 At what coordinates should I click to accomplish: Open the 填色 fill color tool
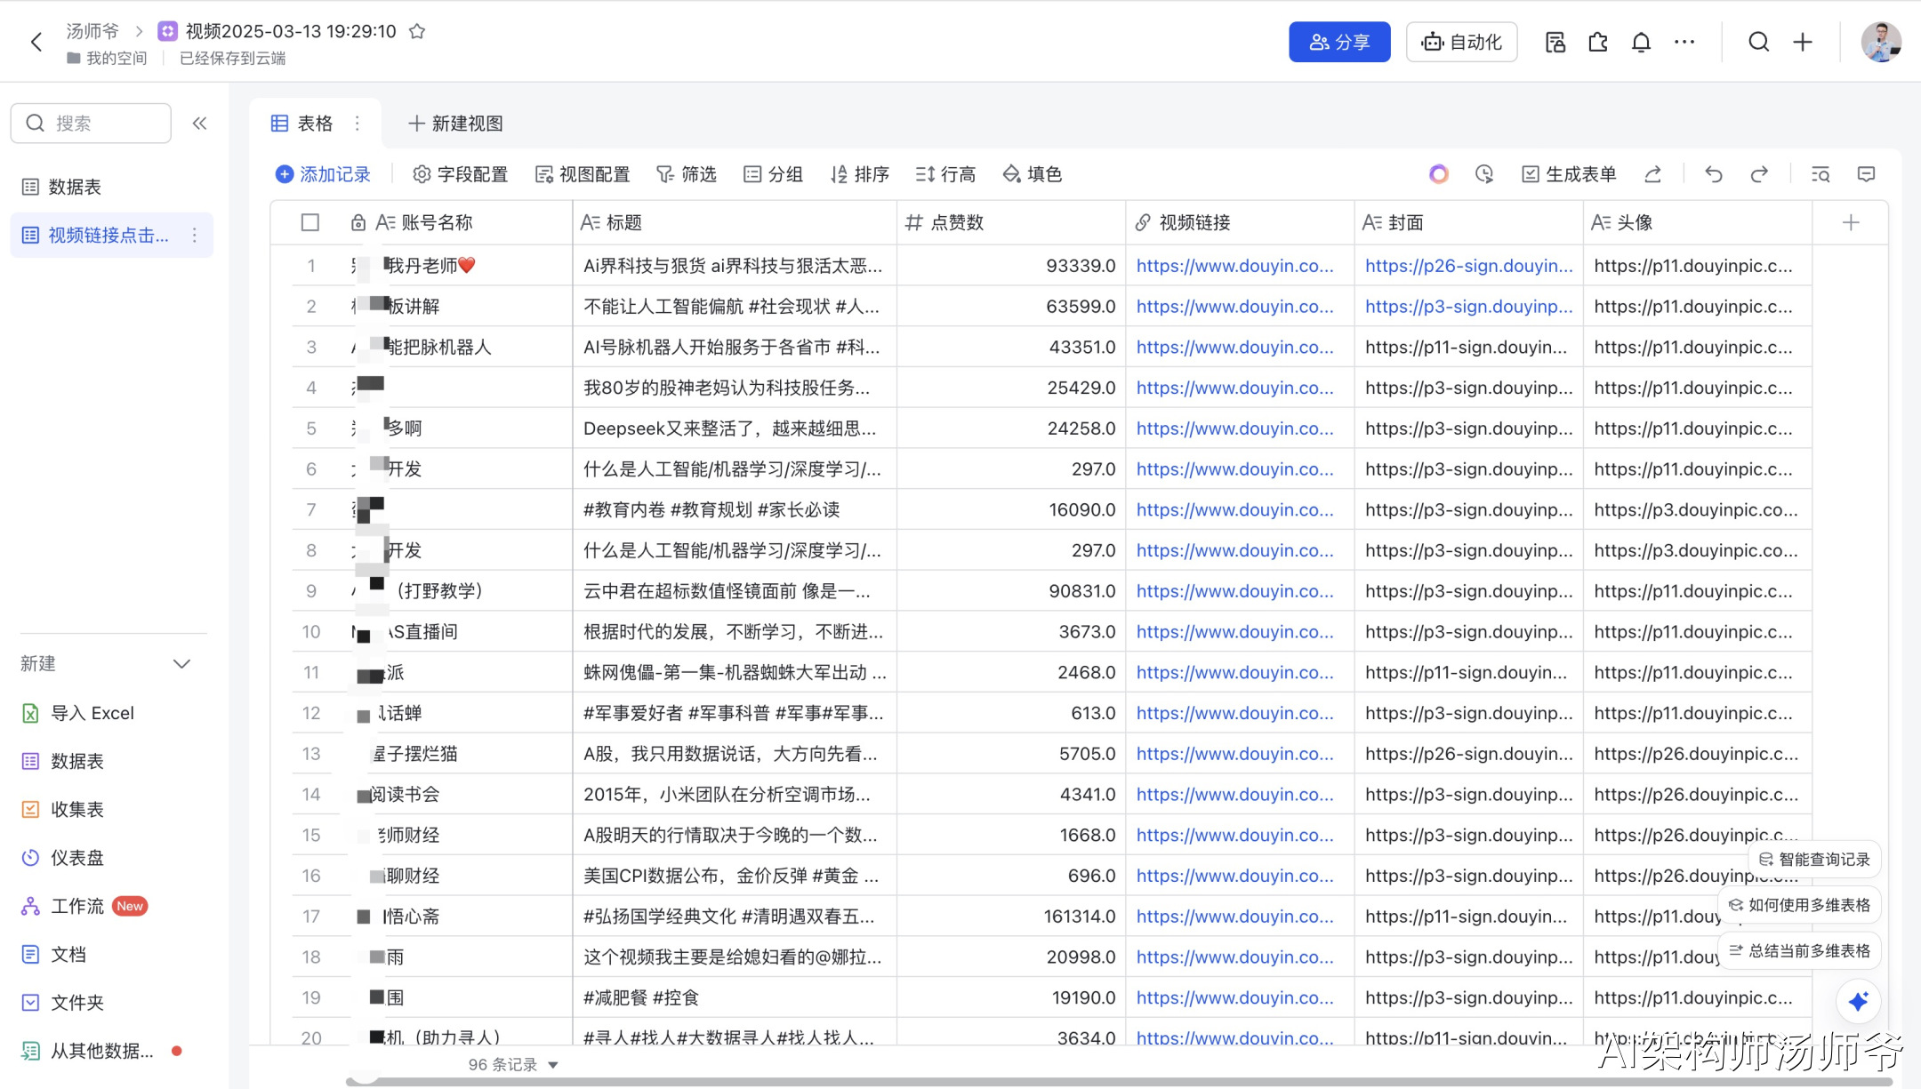tap(1033, 174)
